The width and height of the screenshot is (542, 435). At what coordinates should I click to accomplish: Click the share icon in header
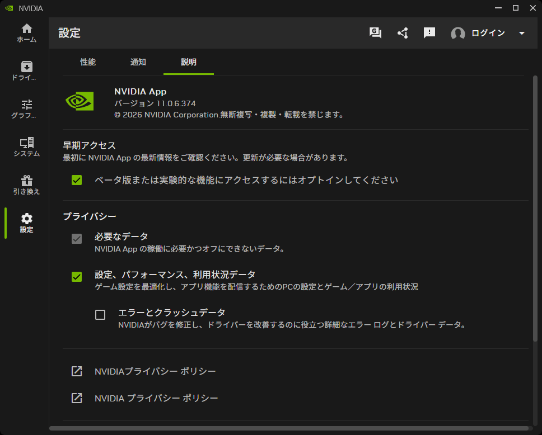[403, 33]
